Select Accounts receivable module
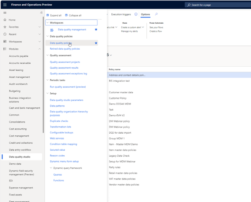This screenshot has height=202, width=251. (20, 63)
